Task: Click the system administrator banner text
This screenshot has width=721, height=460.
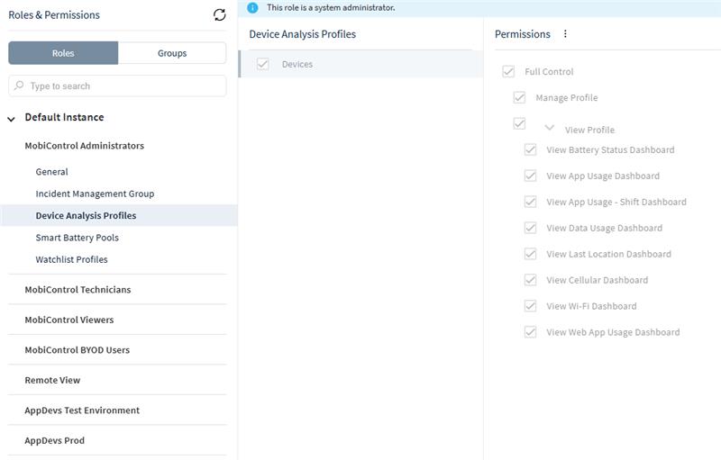Action: coord(331,8)
